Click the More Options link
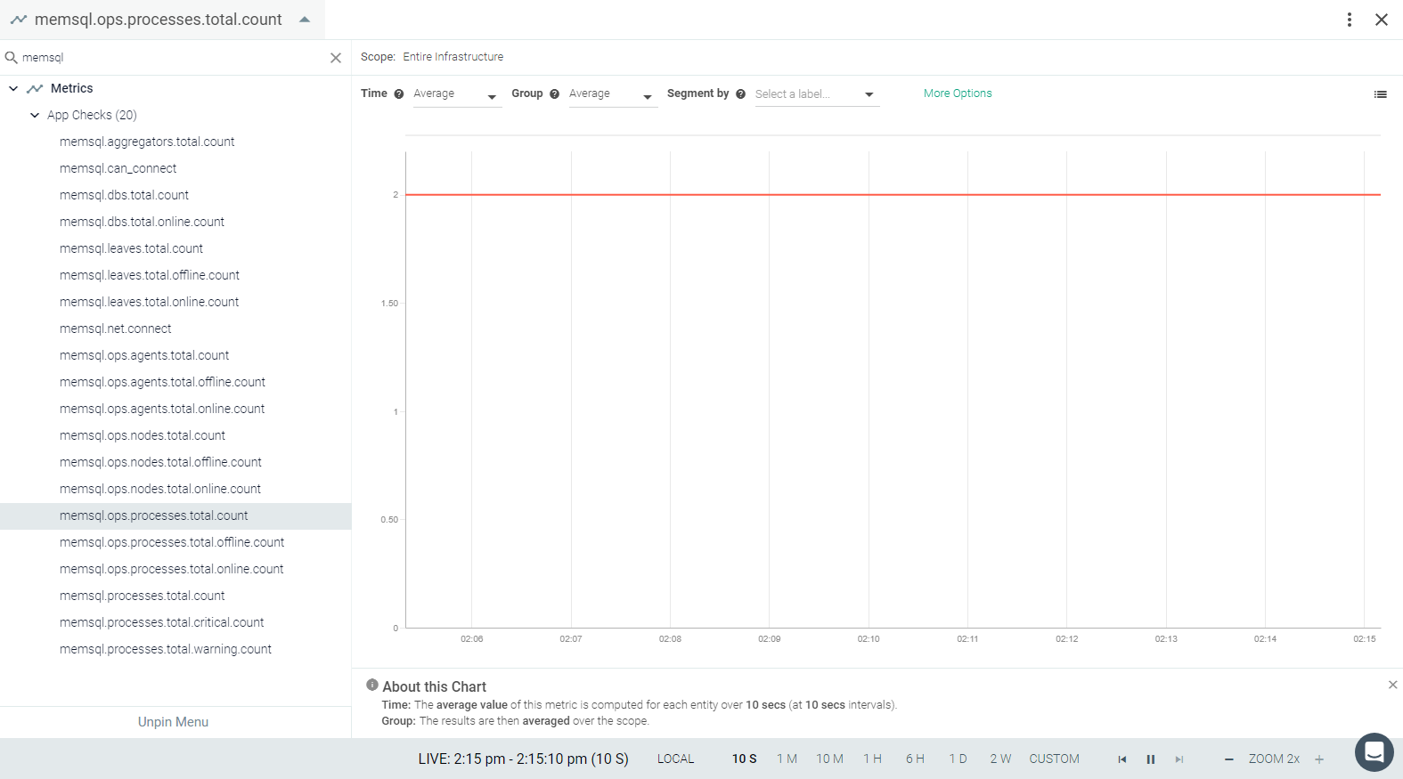 tap(958, 93)
